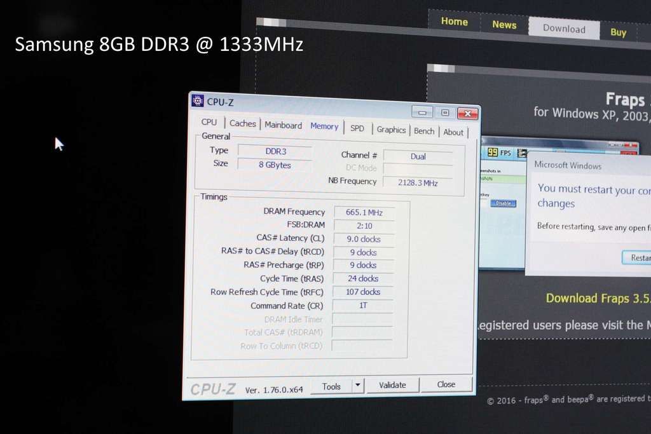Minimize the CPU-Z window
Screen dimensions: 651x434
(x=422, y=112)
